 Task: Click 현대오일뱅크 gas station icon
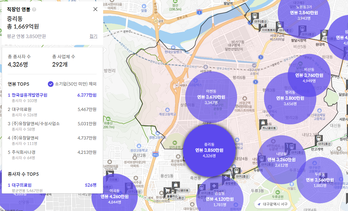tap(173, 47)
